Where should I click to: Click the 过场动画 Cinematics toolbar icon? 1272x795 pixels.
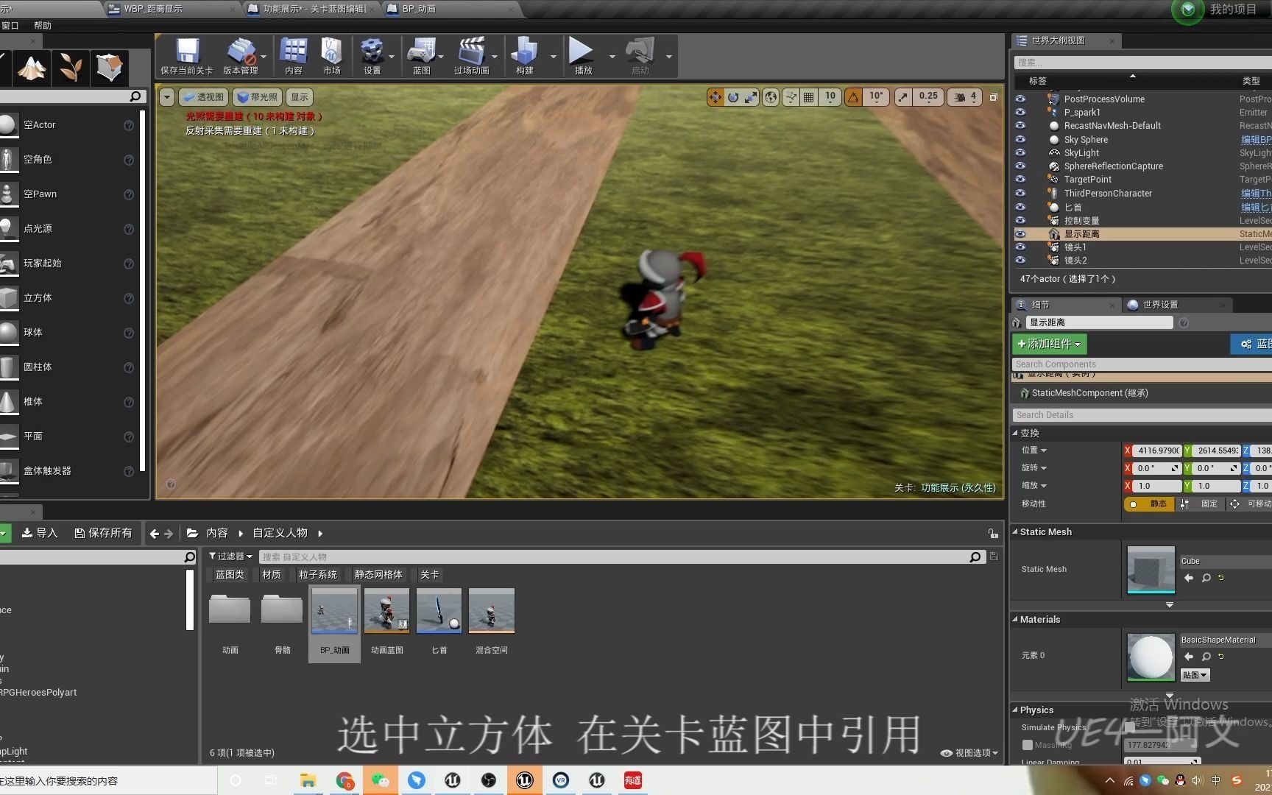pos(473,56)
